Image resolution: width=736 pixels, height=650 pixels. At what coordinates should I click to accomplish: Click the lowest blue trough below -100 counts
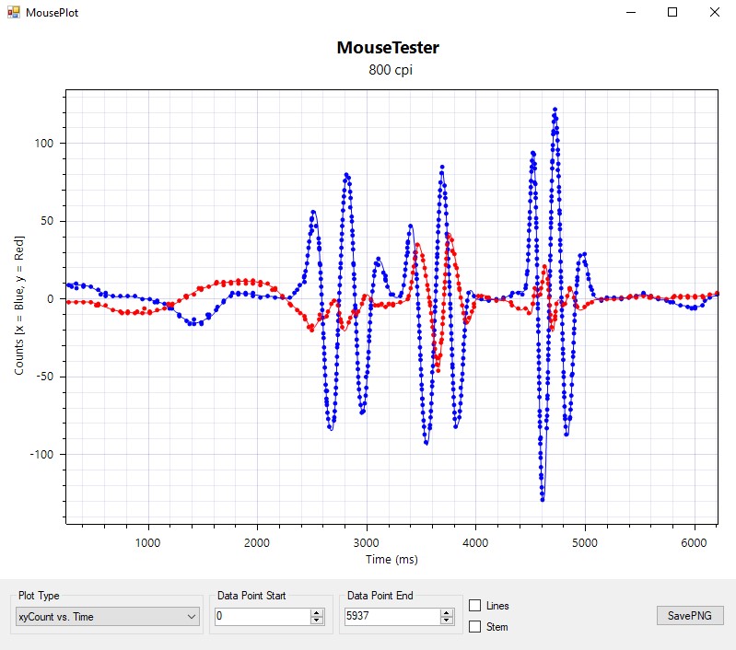click(x=543, y=499)
